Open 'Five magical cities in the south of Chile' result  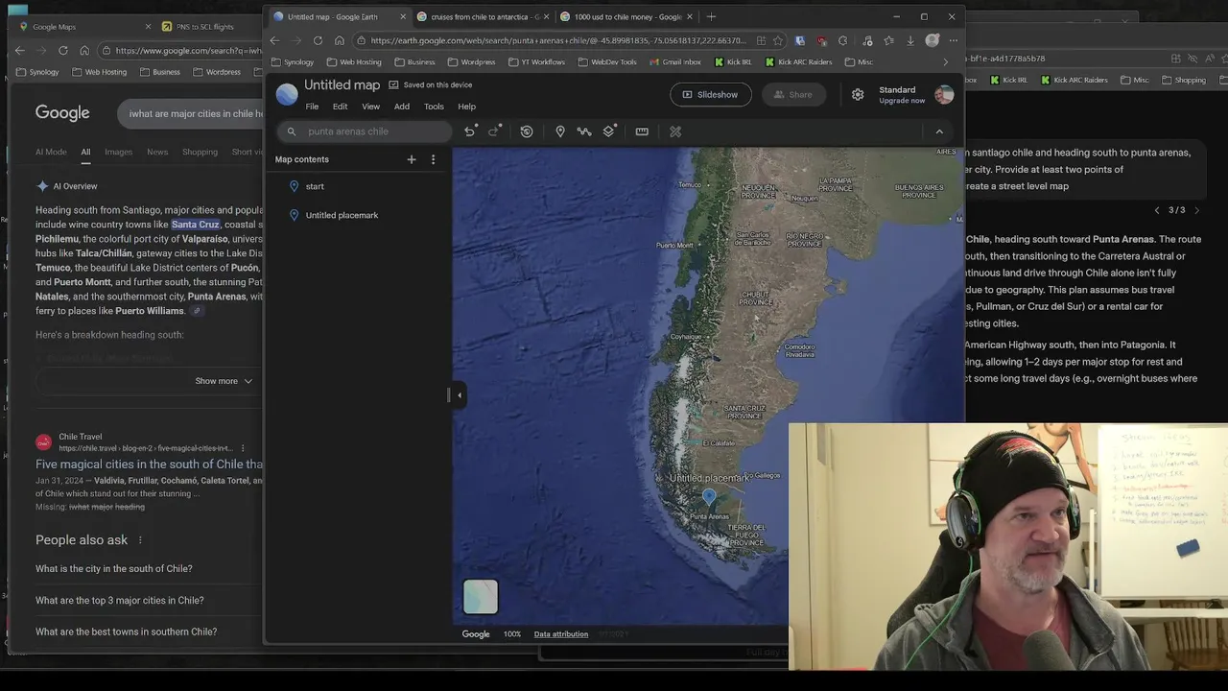[x=149, y=465]
